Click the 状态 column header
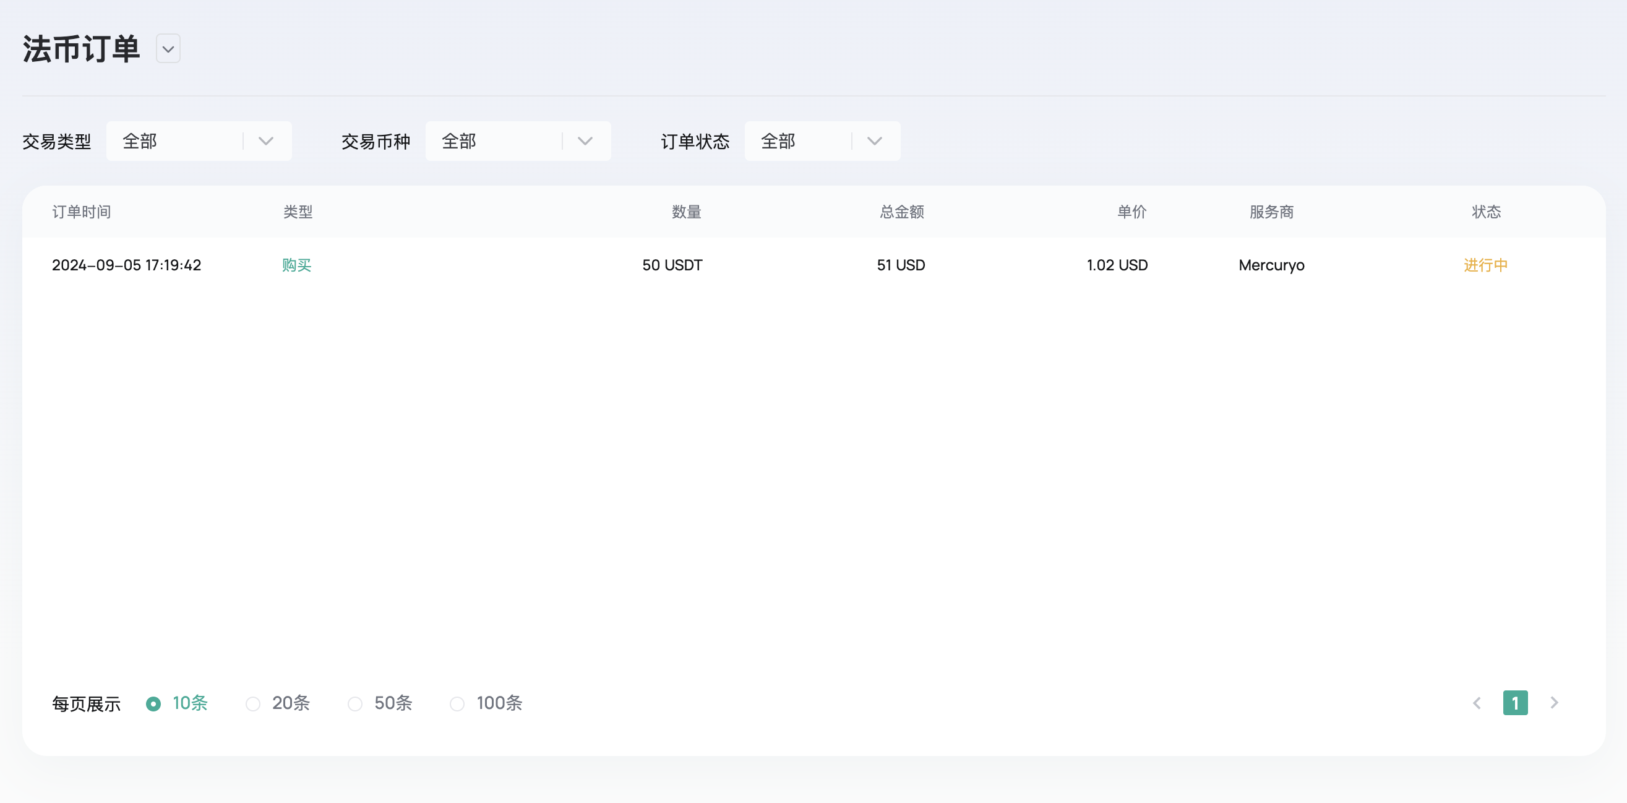The height and width of the screenshot is (803, 1627). [x=1486, y=212]
